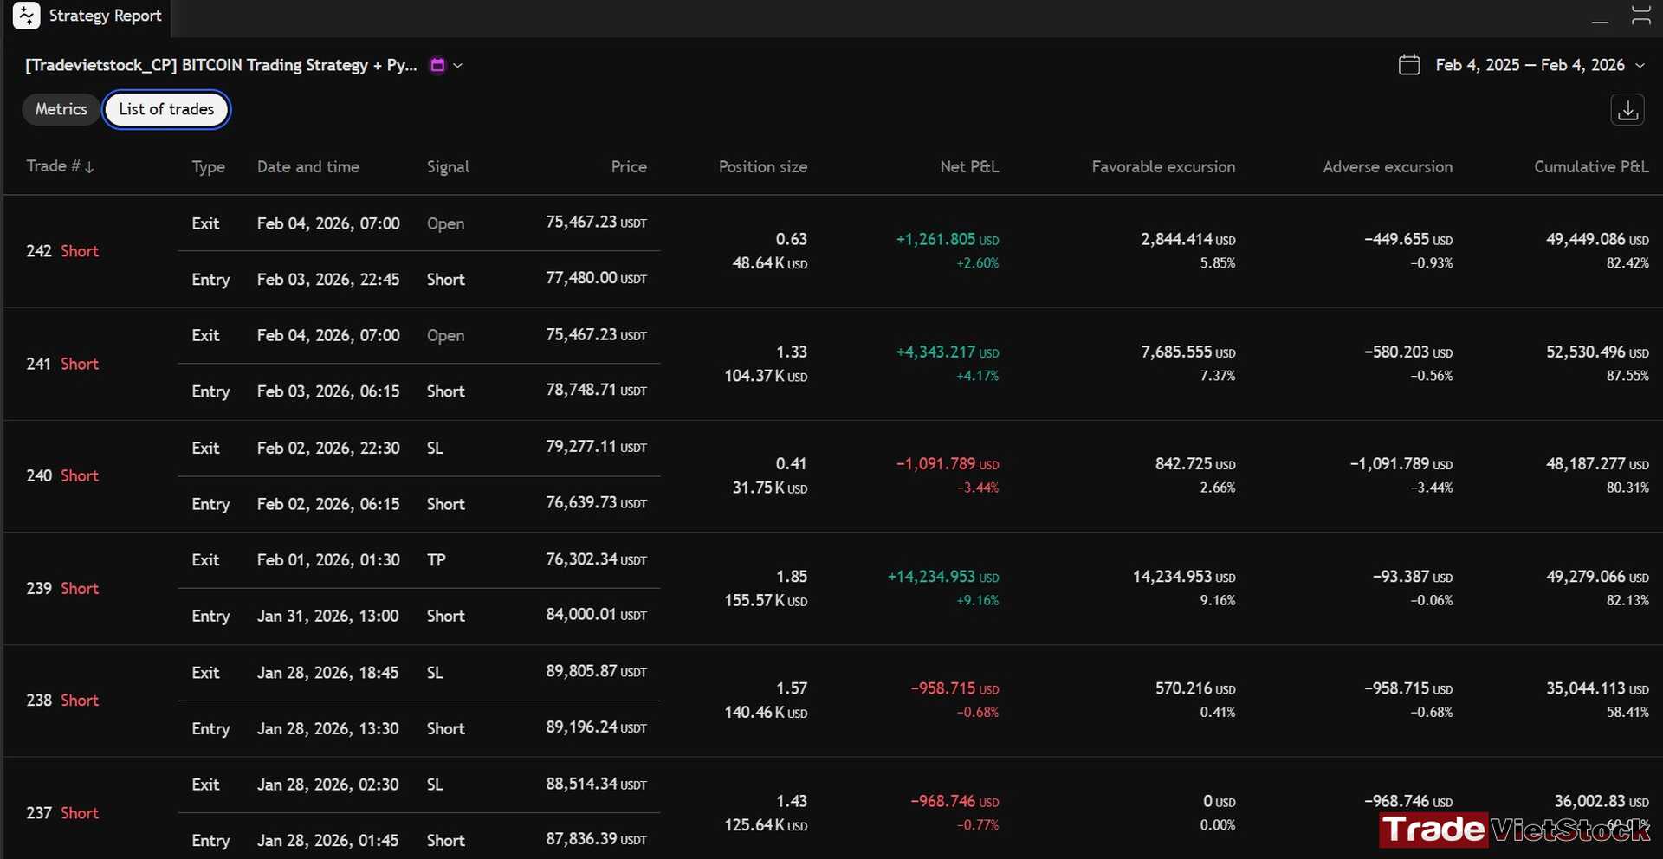Click exit date Jan 28, 2026, 02:30
Image resolution: width=1663 pixels, height=859 pixels.
coord(327,785)
